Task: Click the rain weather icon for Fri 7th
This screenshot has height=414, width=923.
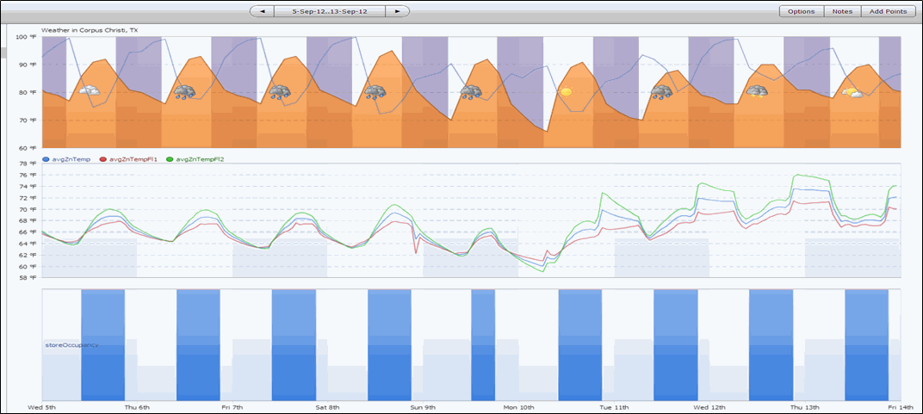Action: pos(279,91)
